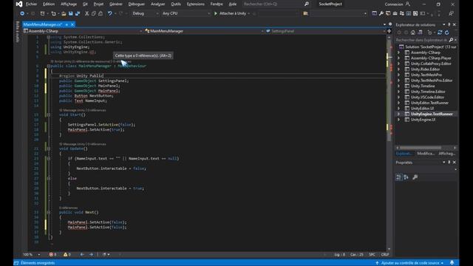Open the Debug configuration dropdown
This screenshot has width=473, height=266.
[145, 13]
